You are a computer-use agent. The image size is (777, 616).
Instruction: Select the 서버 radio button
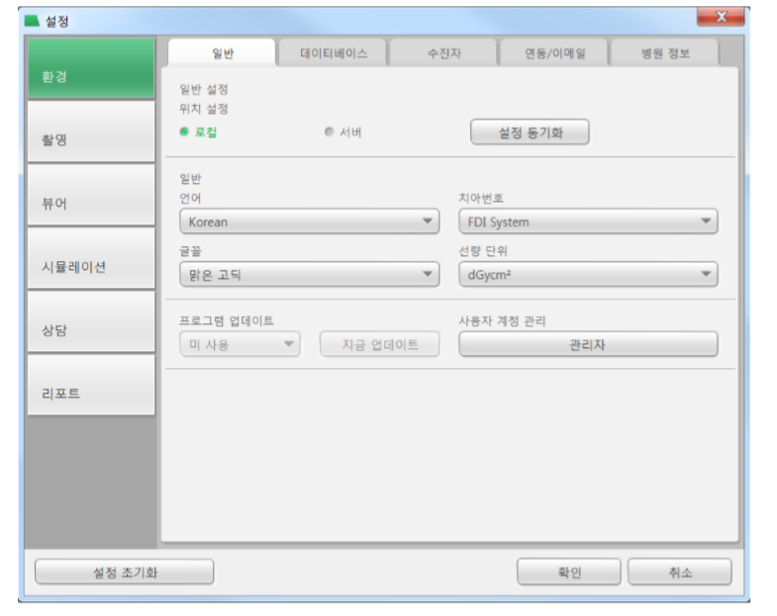tap(329, 132)
